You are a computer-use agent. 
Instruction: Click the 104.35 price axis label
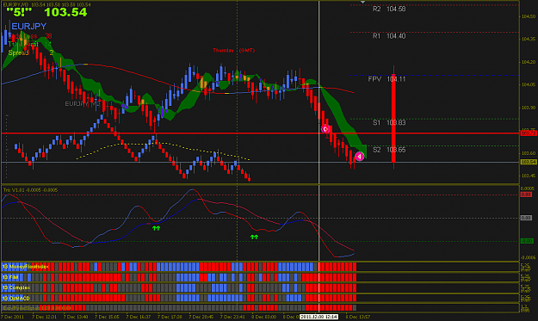pos(529,39)
